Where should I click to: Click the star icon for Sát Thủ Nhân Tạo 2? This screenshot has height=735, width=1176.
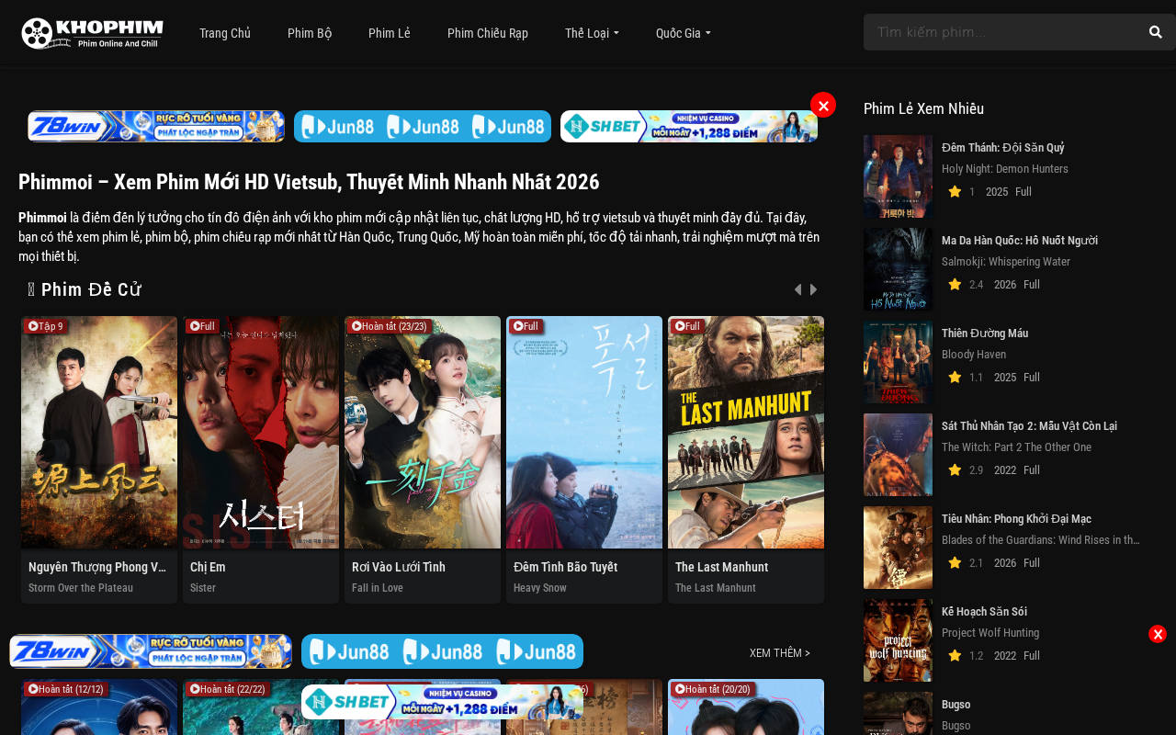[x=955, y=469]
